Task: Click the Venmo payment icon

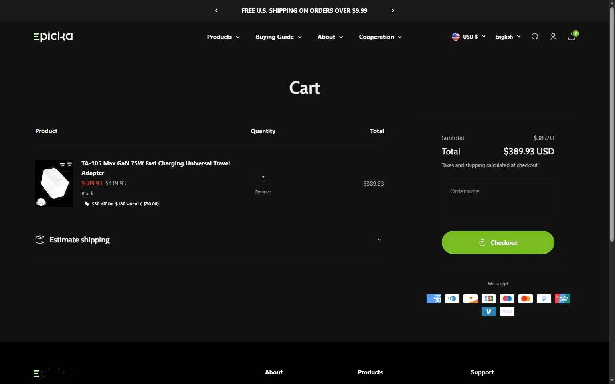Action: coord(489,311)
